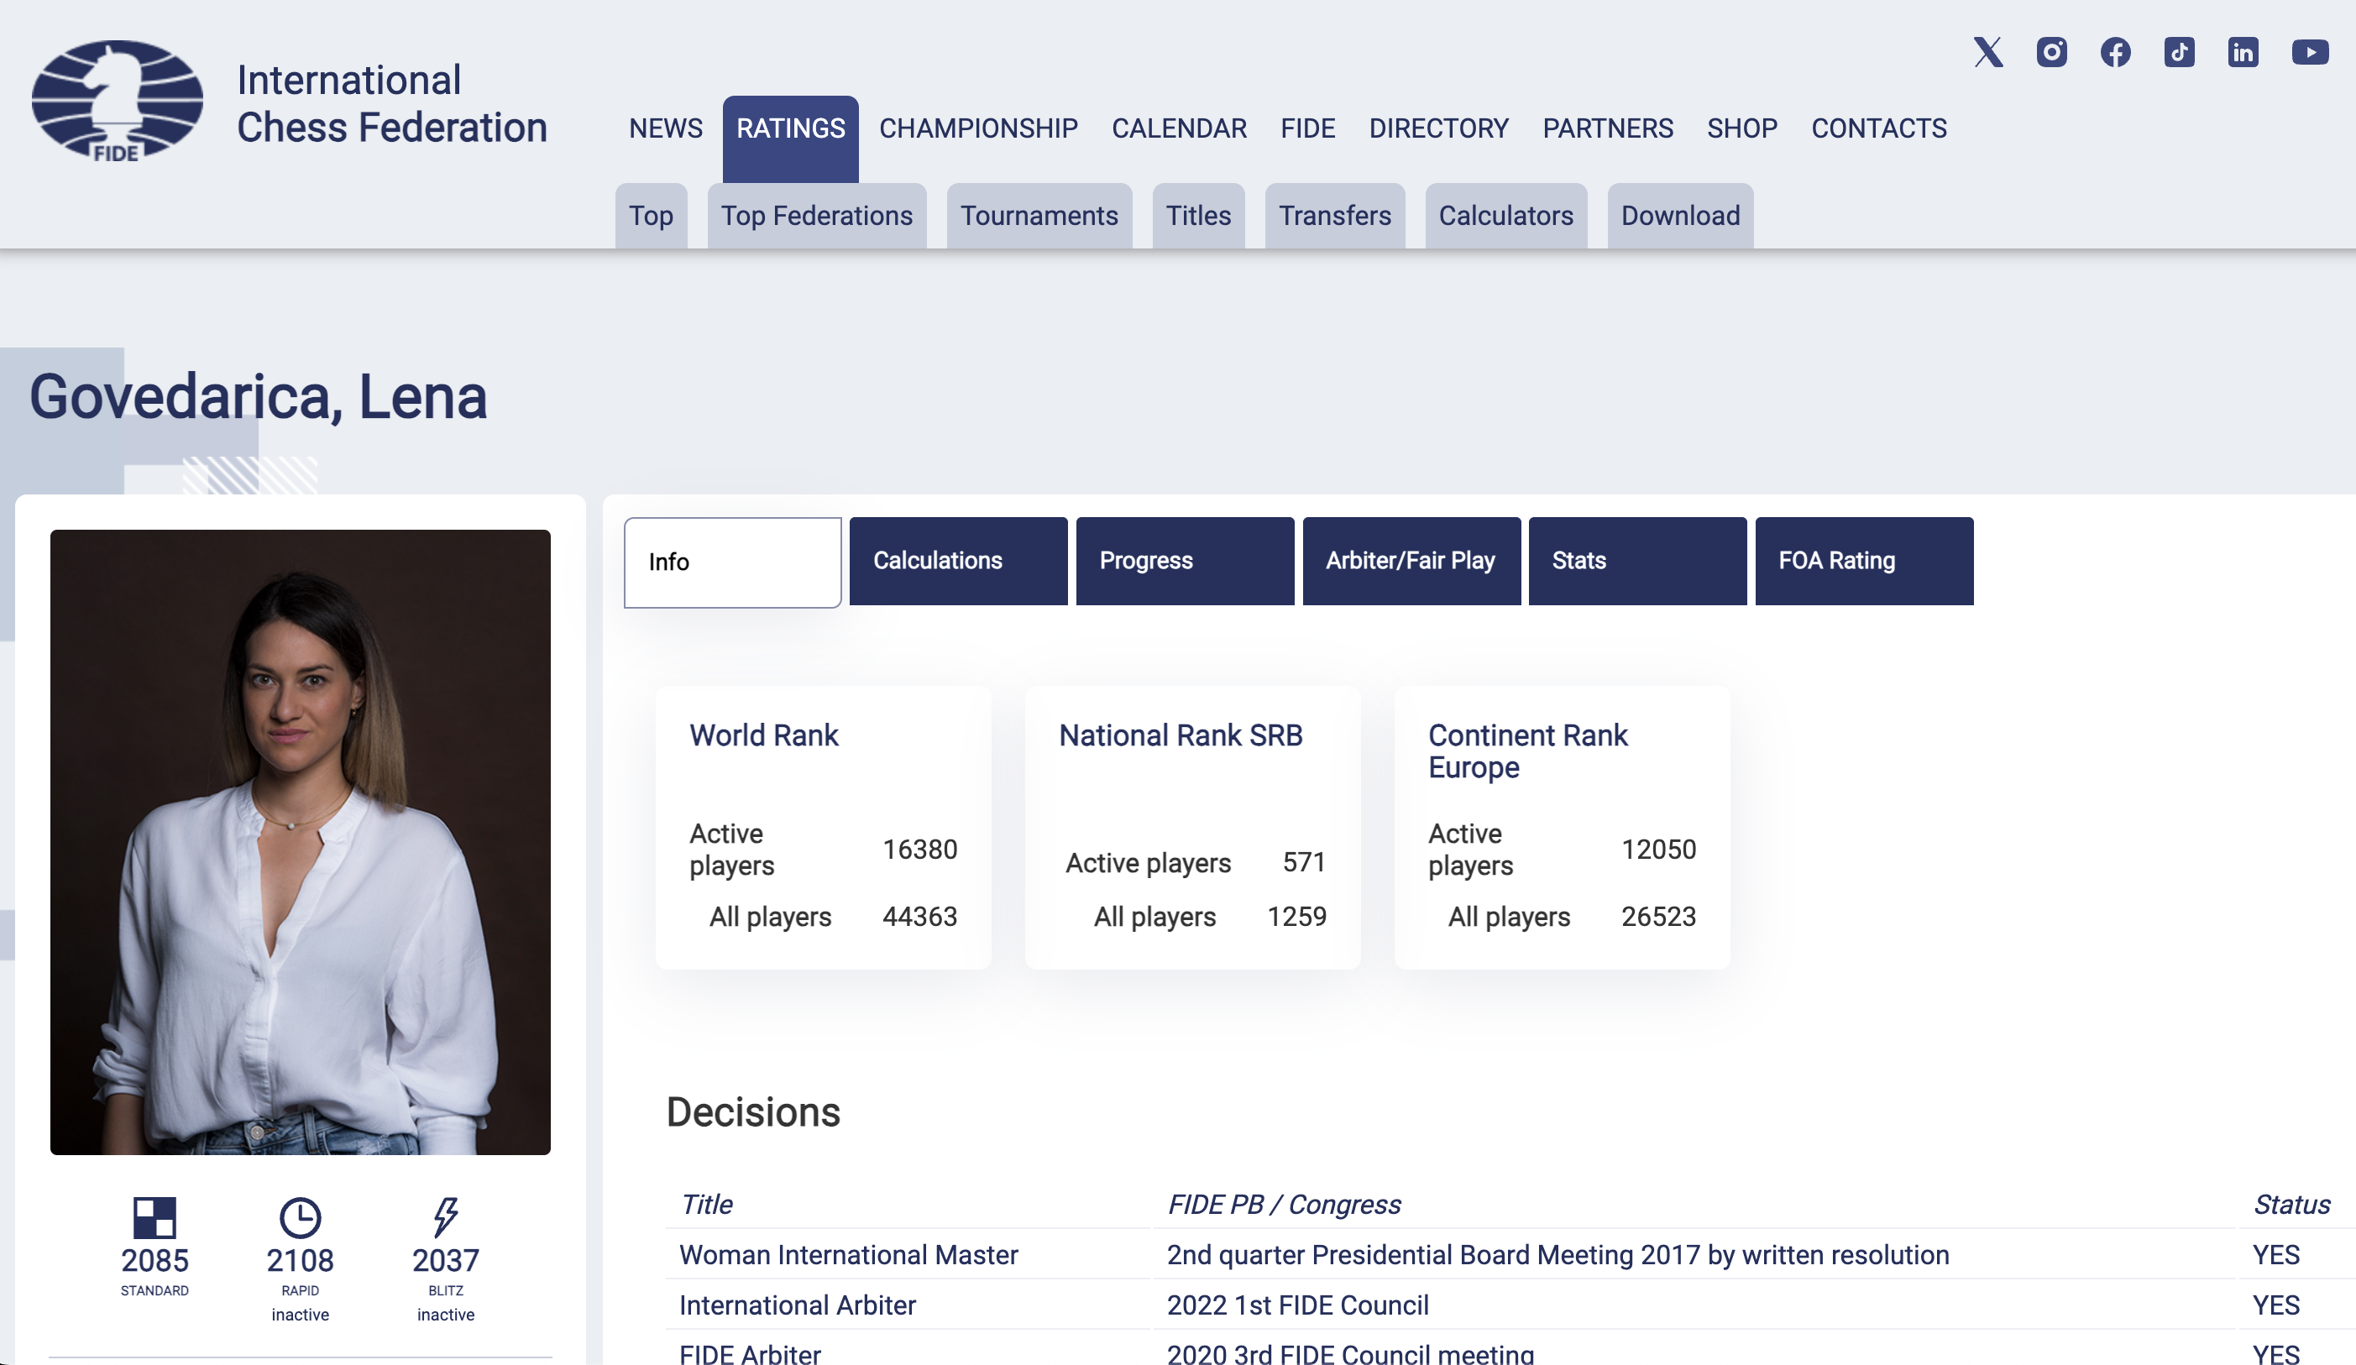2356x1365 pixels.
Task: Open the CONTACTS menu item
Action: 1878,128
